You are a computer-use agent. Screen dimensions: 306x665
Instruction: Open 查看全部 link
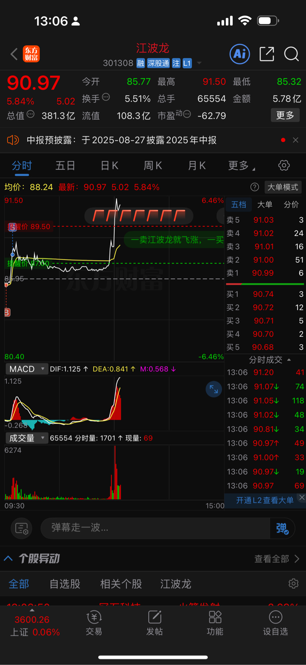[x=277, y=559]
